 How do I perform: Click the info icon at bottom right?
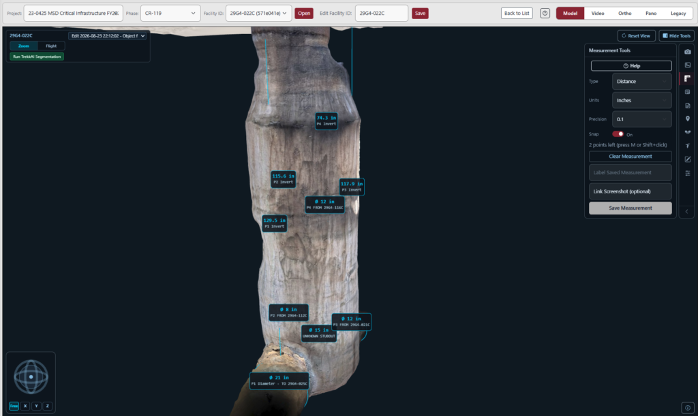(x=687, y=408)
